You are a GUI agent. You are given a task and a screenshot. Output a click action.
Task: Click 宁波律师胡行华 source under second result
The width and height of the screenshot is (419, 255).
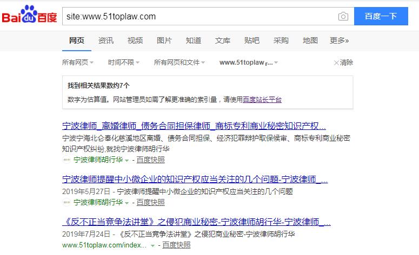(98, 203)
